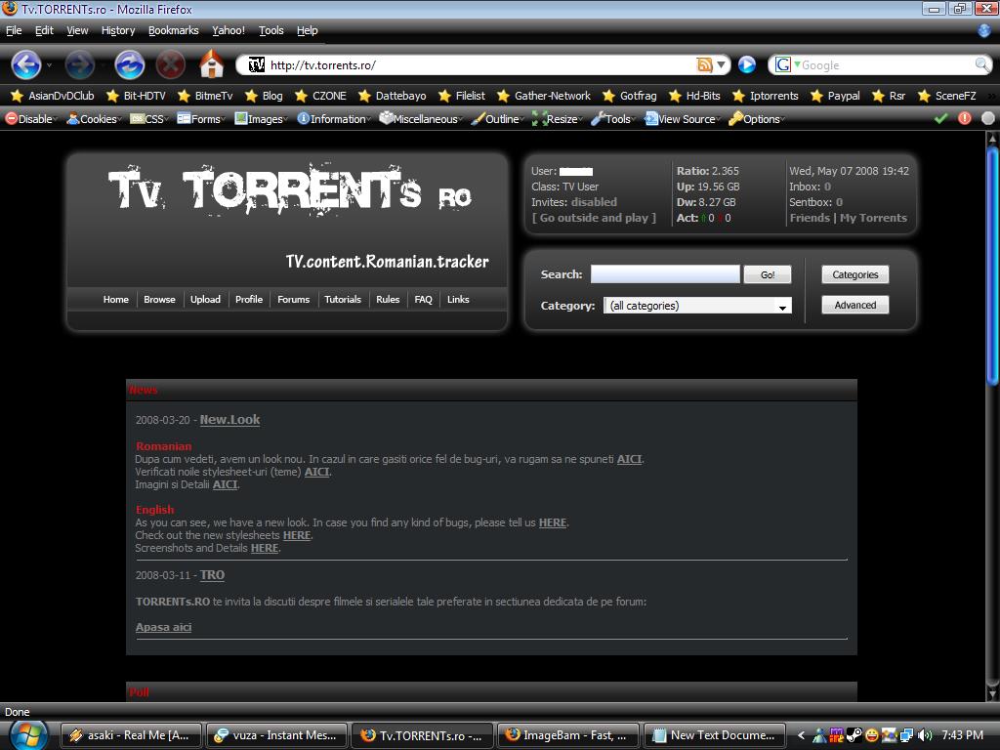Click the Forward navigation arrow

point(79,65)
